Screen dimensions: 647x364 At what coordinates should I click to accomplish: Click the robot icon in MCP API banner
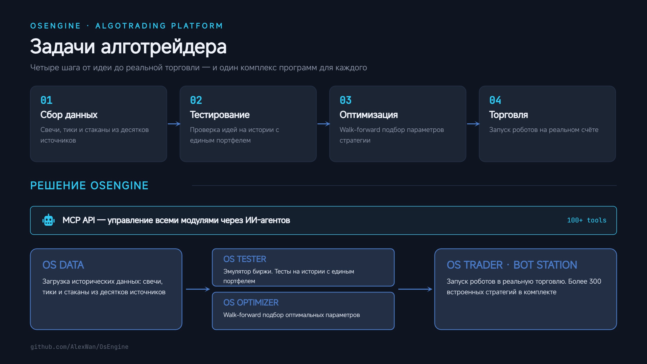click(x=49, y=220)
